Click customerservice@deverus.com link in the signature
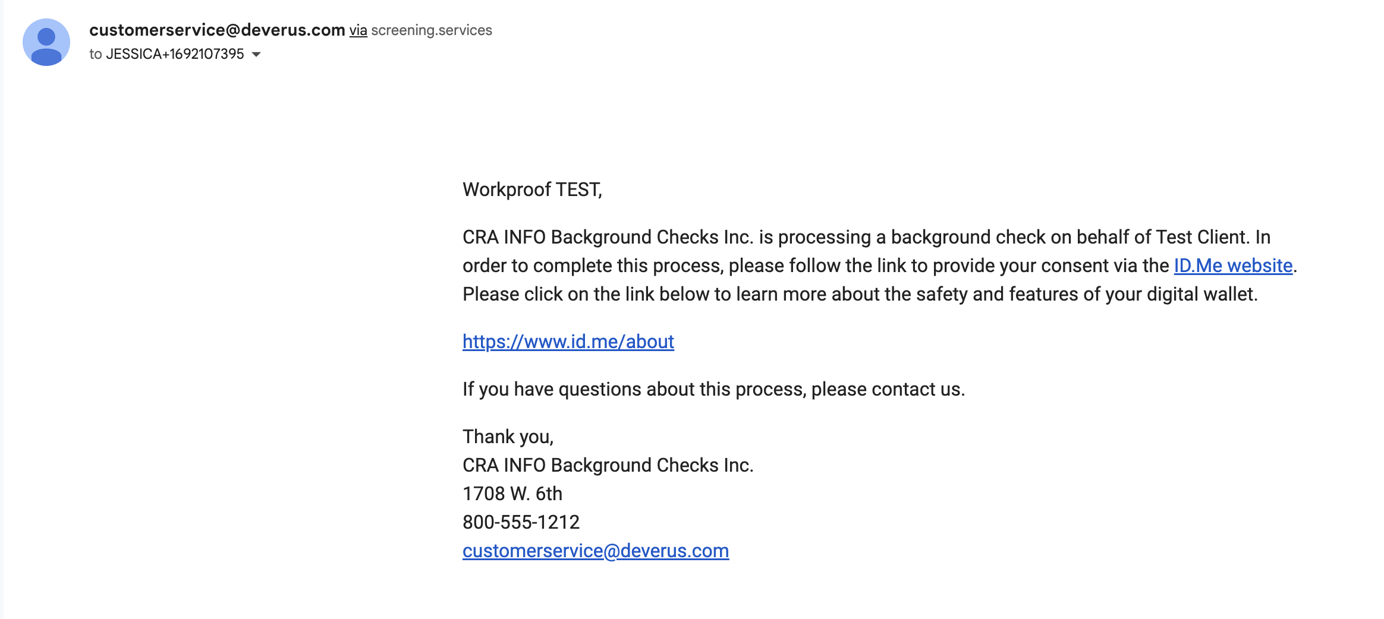The image size is (1384, 619). coord(595,551)
